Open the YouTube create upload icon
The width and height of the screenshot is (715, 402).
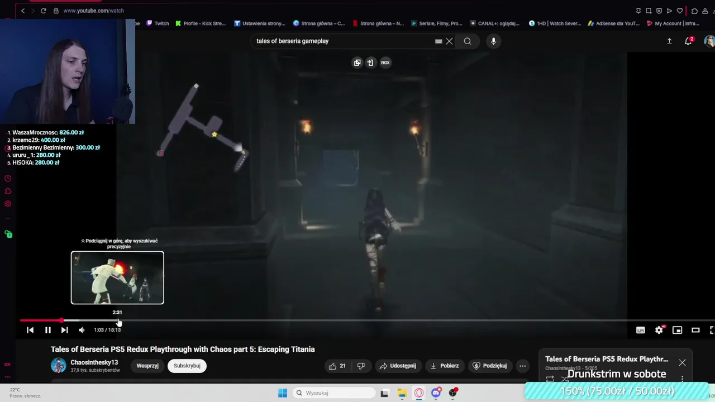click(x=669, y=41)
